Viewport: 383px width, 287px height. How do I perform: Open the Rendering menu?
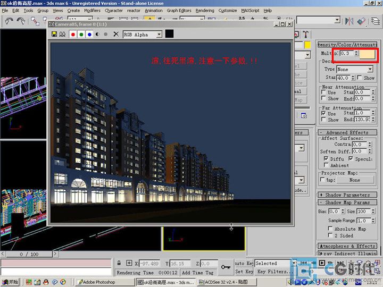[x=205, y=11]
